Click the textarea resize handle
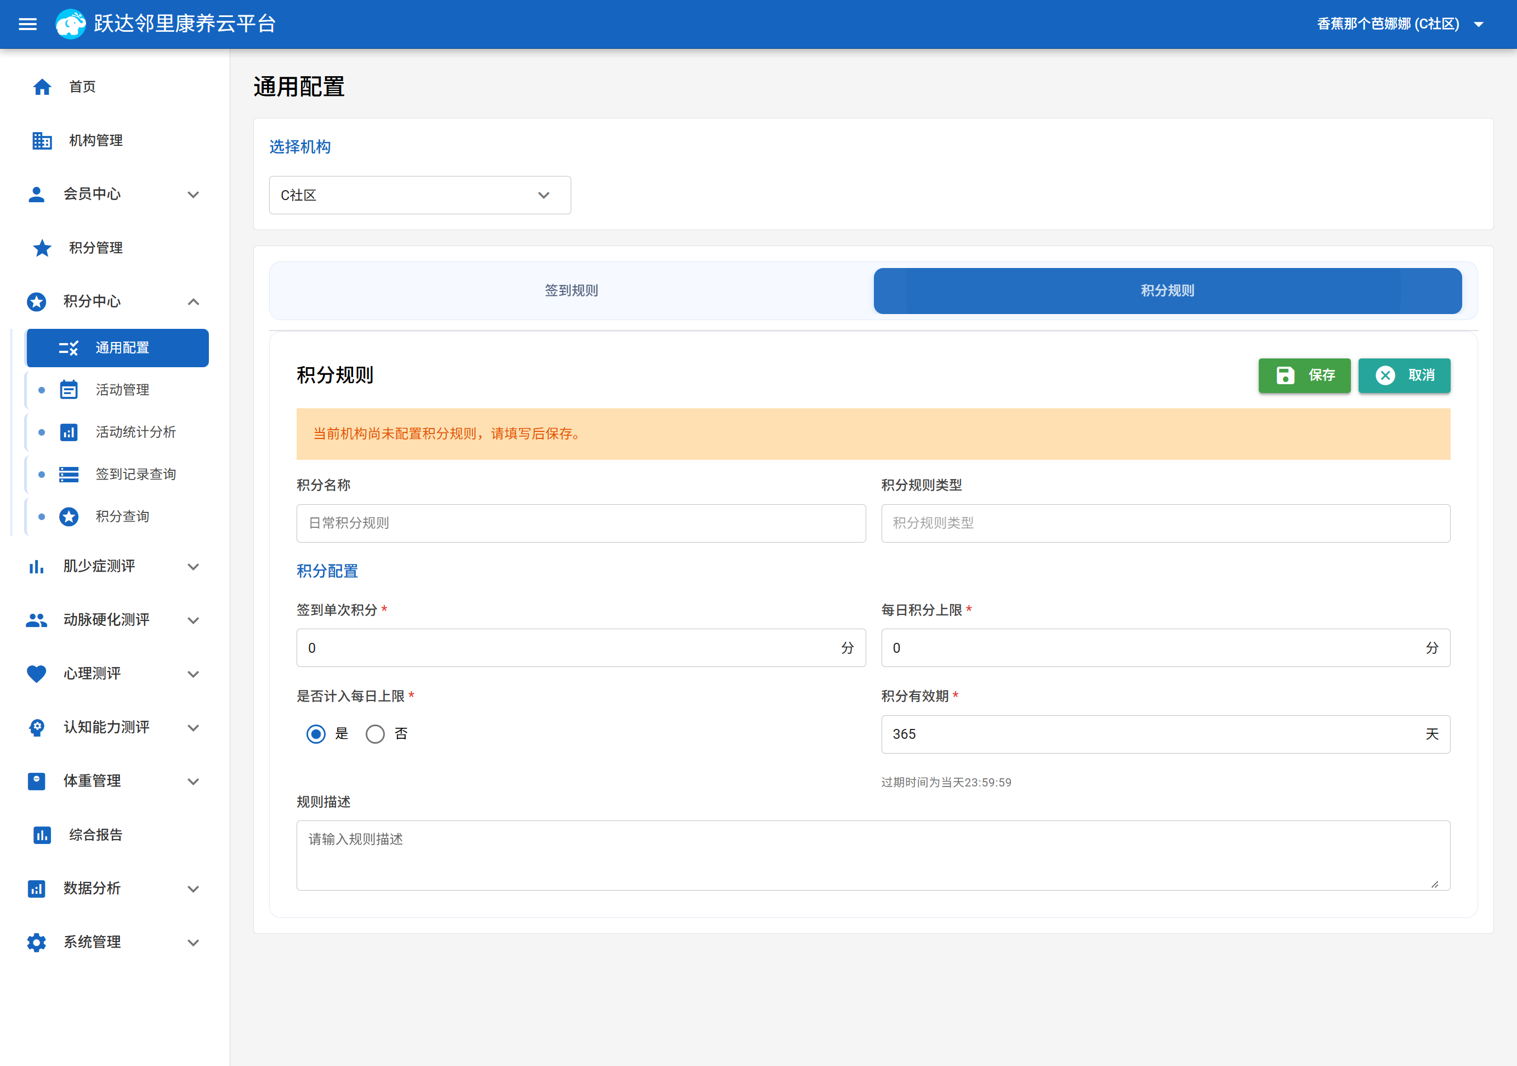 pos(1434,885)
